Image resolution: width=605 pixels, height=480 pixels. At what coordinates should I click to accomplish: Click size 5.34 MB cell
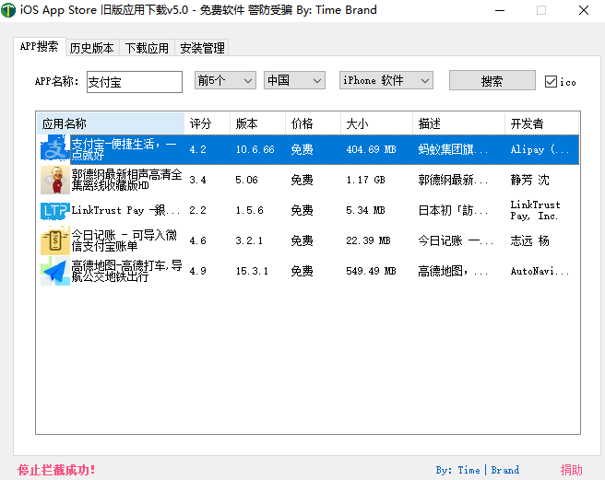[365, 210]
